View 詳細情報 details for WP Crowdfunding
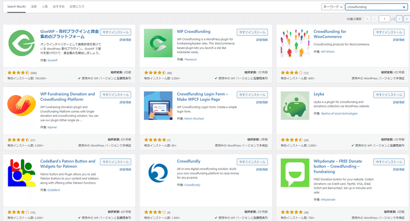 (262, 40)
